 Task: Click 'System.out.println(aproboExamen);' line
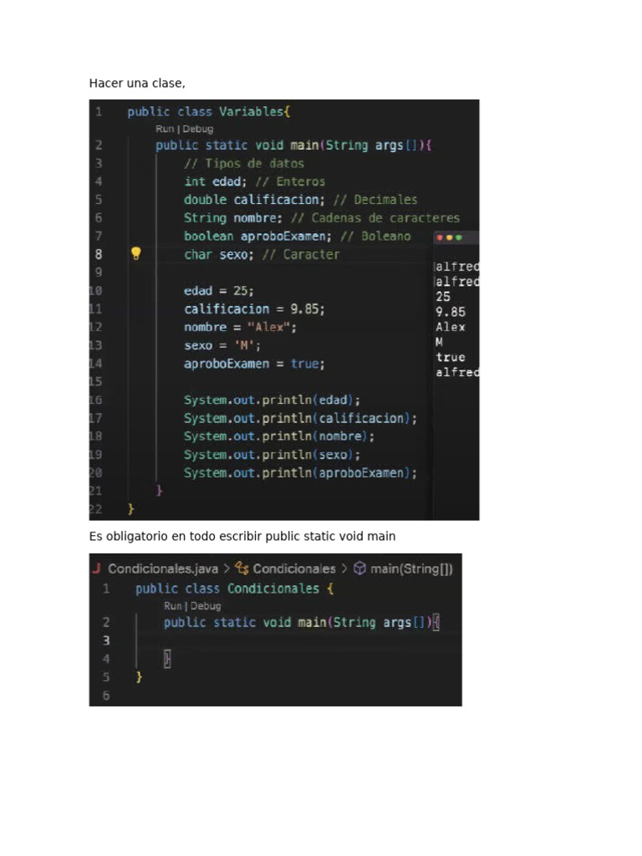click(x=300, y=473)
